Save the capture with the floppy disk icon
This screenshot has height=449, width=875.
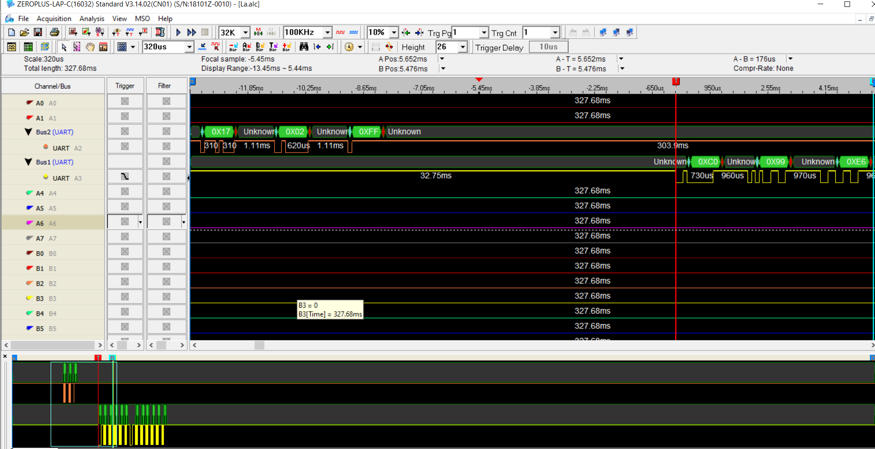(38, 32)
